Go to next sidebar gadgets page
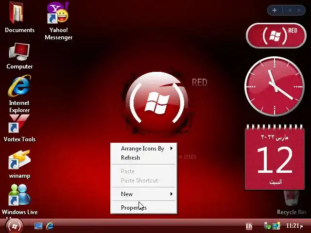The height and width of the screenshot is (233, 311). pos(299,10)
